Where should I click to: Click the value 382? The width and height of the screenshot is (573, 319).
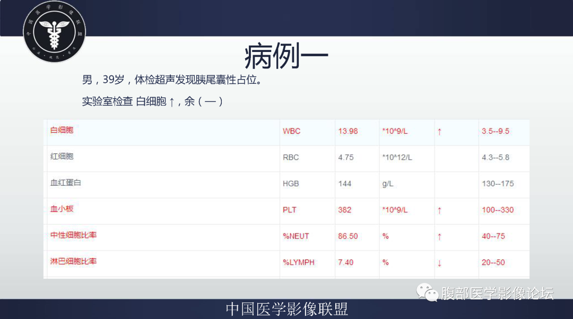pyautogui.click(x=345, y=210)
